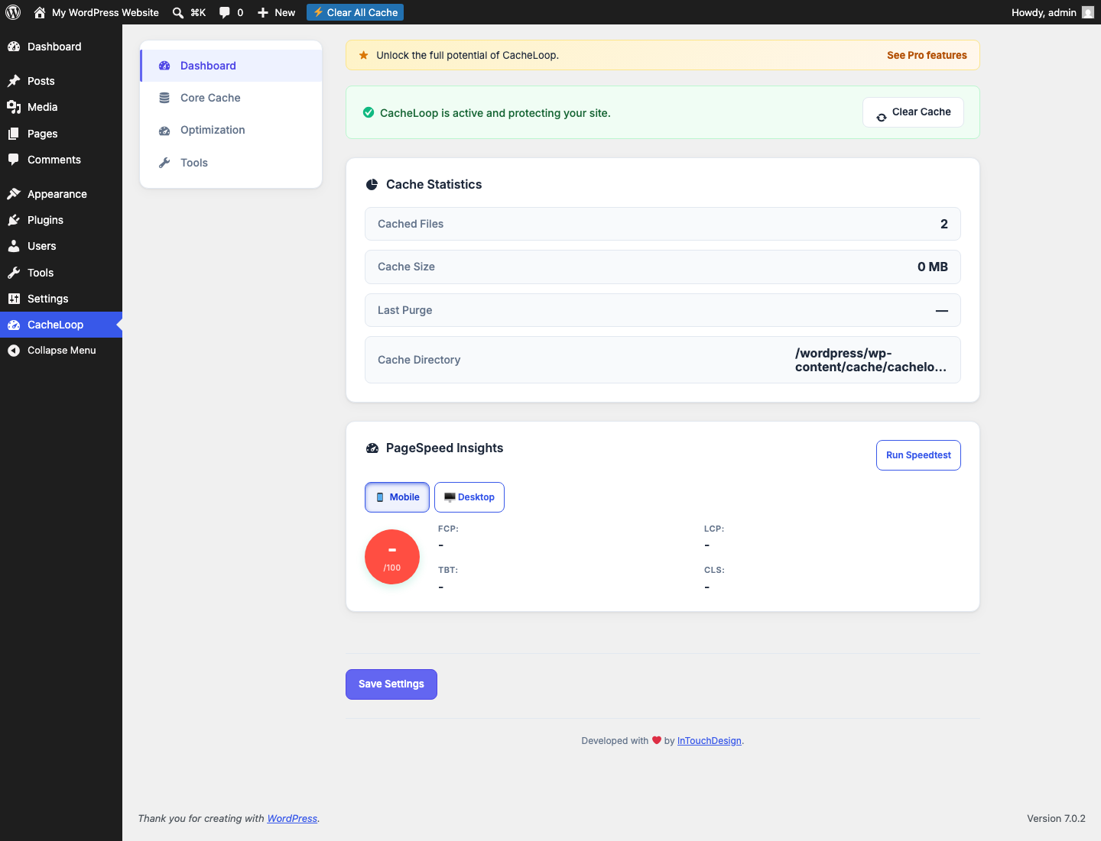Viewport: 1101px width, 841px height.
Task: Click the Cached Files statistics row
Action: [663, 224]
